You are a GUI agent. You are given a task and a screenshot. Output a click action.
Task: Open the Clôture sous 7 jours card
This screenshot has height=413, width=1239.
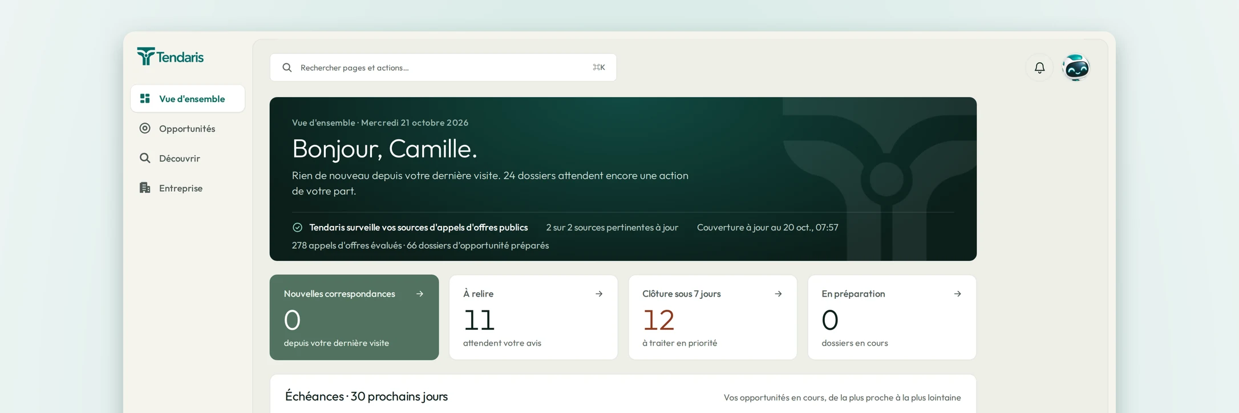coord(712,317)
